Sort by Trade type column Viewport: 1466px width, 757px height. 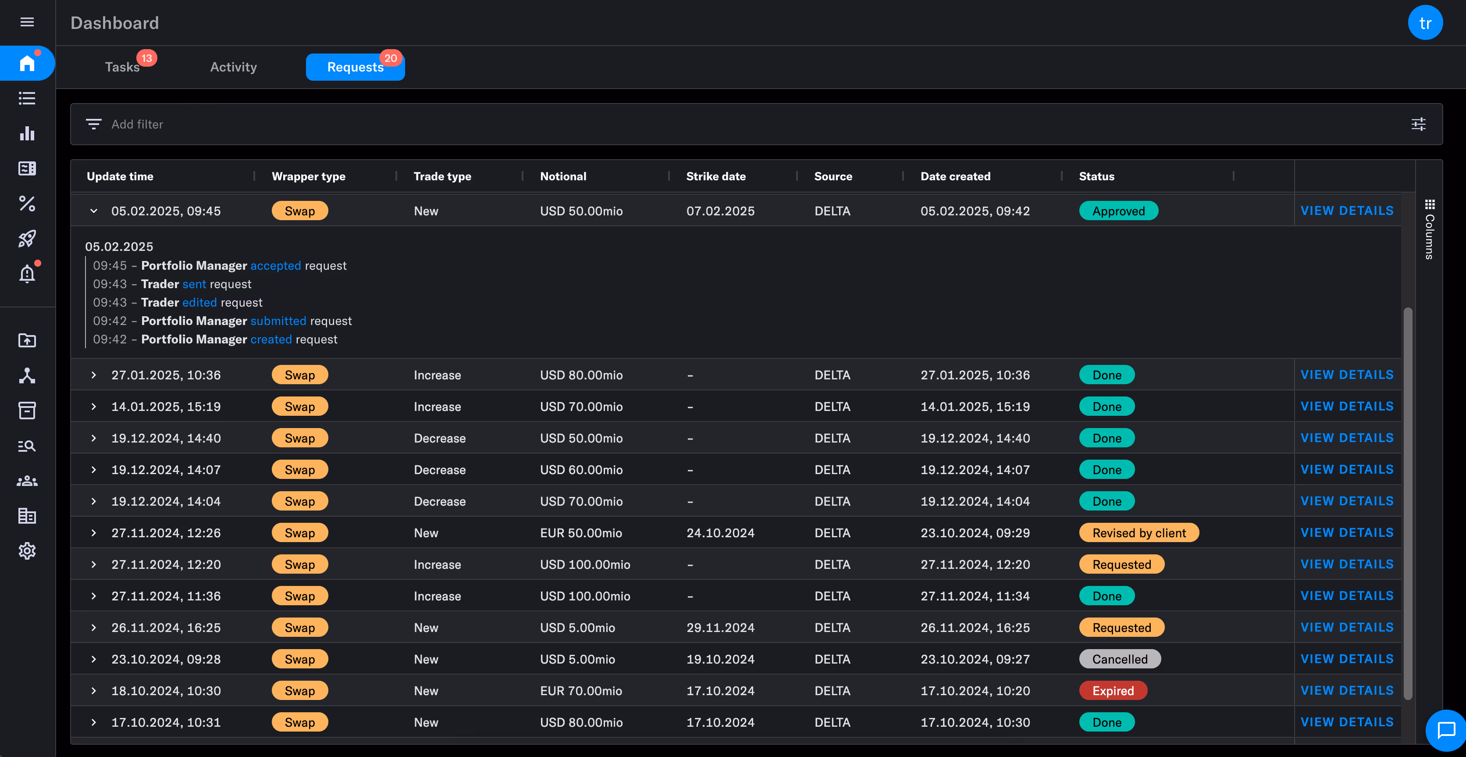pos(442,176)
